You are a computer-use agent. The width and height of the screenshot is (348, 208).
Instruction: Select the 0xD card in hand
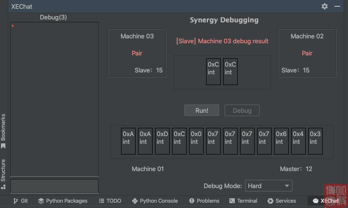[162, 141]
